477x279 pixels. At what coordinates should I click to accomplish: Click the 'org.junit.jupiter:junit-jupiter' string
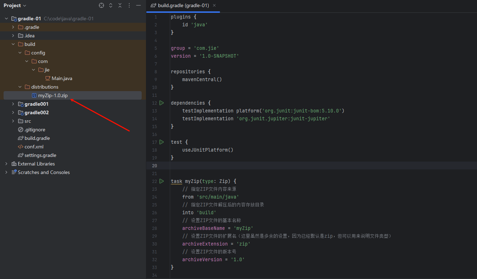pyautogui.click(x=283, y=119)
